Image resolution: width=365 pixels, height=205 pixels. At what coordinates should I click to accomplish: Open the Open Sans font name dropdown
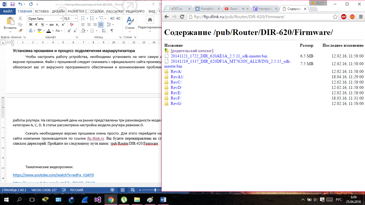(x=61, y=19)
